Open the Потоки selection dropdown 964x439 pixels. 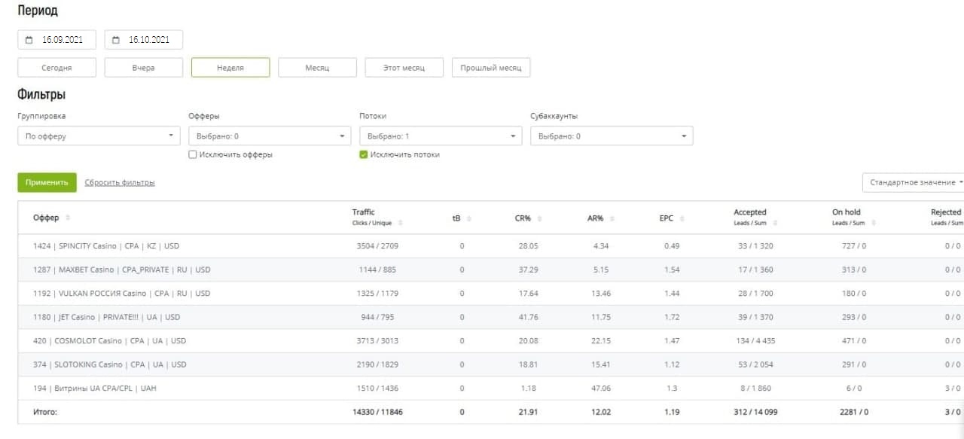(x=441, y=136)
